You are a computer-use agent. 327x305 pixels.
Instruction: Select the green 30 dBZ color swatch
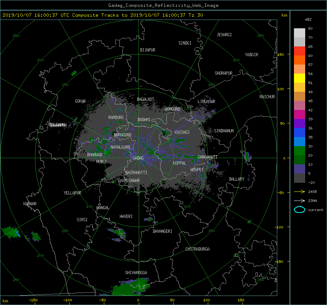299,151
